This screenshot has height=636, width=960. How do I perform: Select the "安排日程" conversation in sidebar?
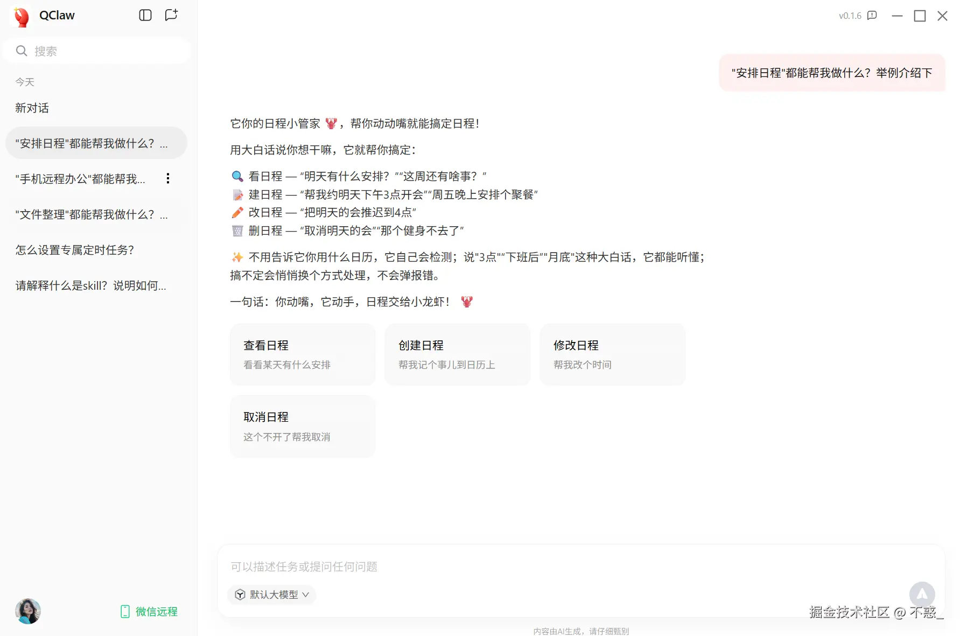(96, 143)
